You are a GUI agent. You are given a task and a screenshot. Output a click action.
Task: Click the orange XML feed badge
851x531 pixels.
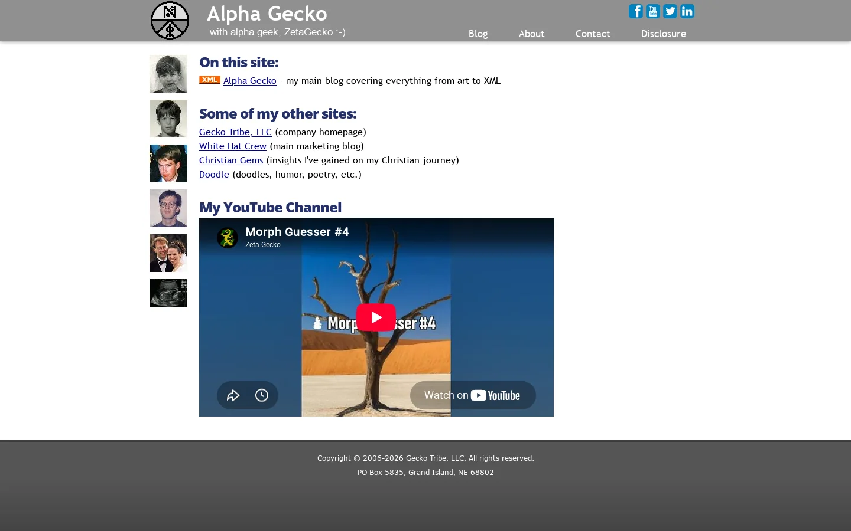point(210,80)
